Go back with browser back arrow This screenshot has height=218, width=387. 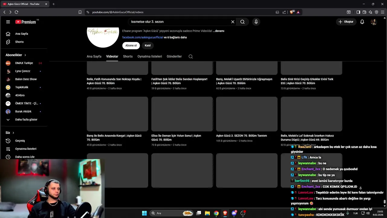(x=4, y=12)
